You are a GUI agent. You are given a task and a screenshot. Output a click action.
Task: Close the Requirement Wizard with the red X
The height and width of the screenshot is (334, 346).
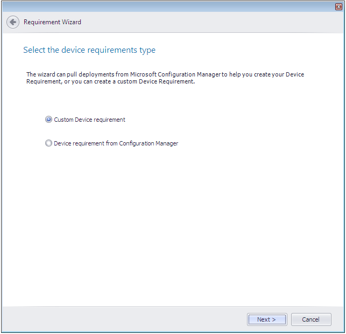[338, 6]
